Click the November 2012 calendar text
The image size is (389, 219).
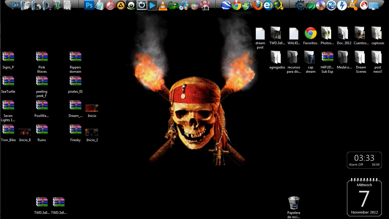365,212
